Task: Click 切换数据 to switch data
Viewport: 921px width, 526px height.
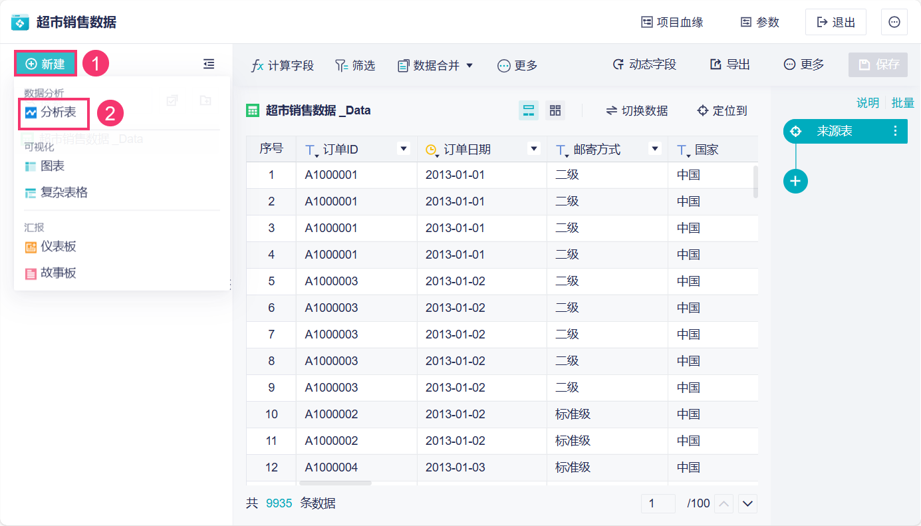Action: click(636, 110)
